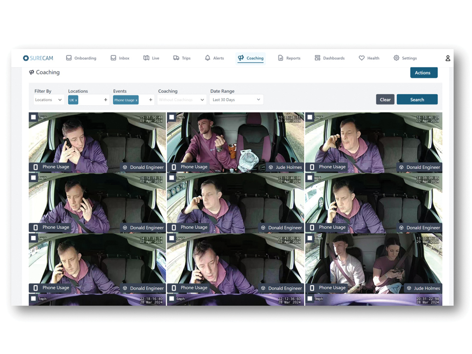The image size is (472, 354).
Task: Click the Dashboards layout icon
Action: click(318, 58)
